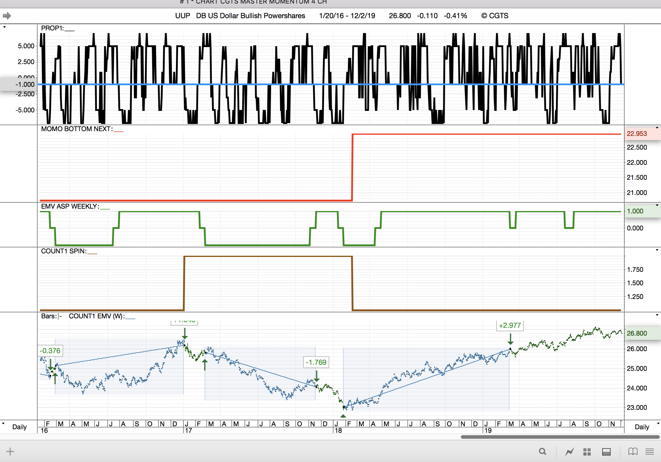Click the 22.953 red value tag
The width and height of the screenshot is (661, 462).
pos(637,134)
